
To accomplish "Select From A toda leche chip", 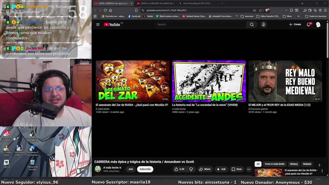I will point(275,164).
